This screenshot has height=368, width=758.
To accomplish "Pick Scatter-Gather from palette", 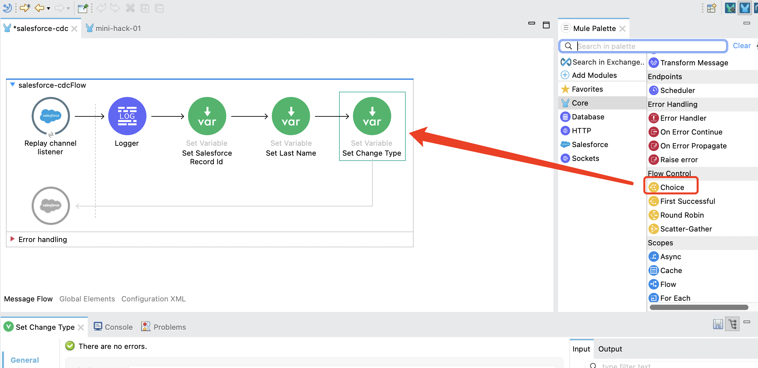I will pyautogui.click(x=680, y=229).
